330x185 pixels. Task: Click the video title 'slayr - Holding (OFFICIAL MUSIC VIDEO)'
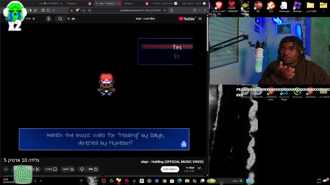pyautogui.click(x=172, y=162)
